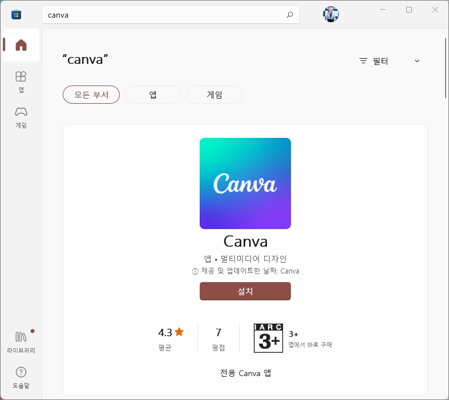Click the IARC 3+ rating badge
Viewport: 449px width, 400px height.
point(268,338)
